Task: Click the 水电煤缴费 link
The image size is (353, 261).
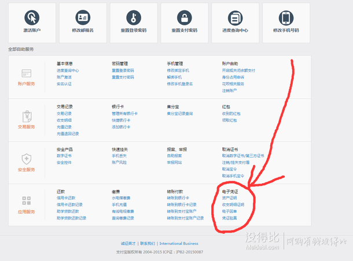Action: tap(121, 198)
